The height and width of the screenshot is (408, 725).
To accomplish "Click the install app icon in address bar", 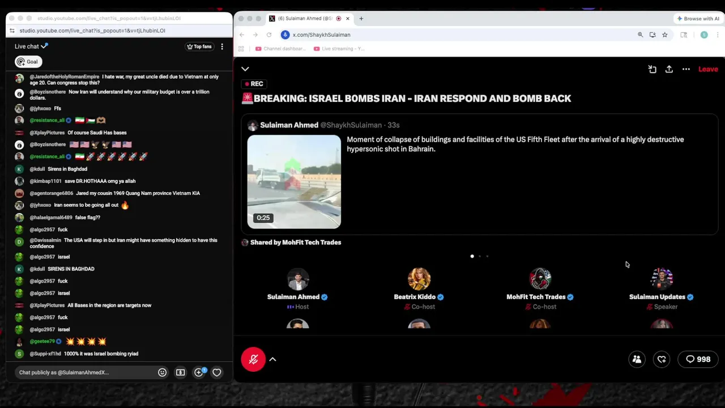I will [652, 35].
